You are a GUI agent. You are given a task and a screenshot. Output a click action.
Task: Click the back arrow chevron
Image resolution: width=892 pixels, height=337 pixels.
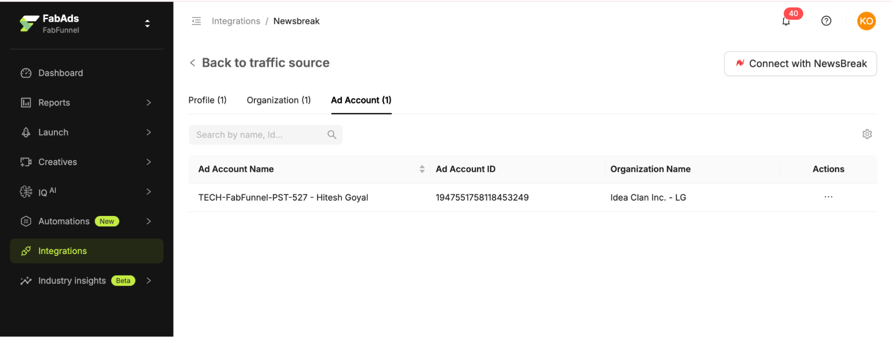pyautogui.click(x=193, y=63)
